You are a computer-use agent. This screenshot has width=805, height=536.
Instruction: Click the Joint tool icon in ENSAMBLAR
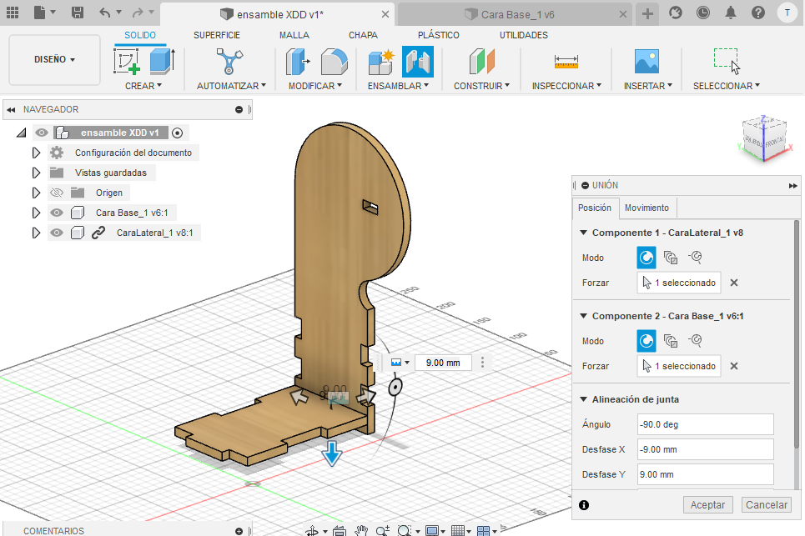[x=418, y=62]
